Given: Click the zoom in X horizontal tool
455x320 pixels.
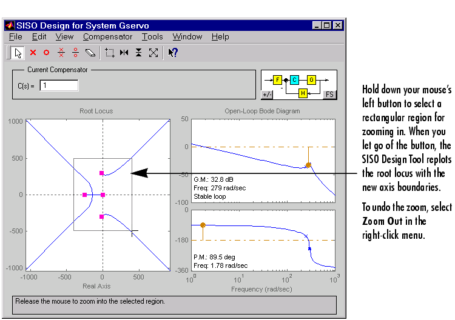Looking at the screenshot, I should click(124, 53).
